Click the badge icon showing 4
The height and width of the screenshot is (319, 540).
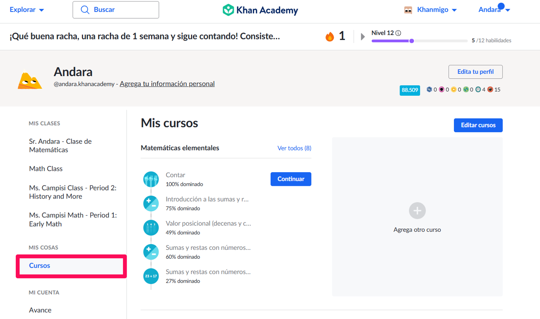[478, 90]
